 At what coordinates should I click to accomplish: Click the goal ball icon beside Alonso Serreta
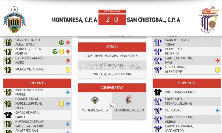[x=55, y=52]
